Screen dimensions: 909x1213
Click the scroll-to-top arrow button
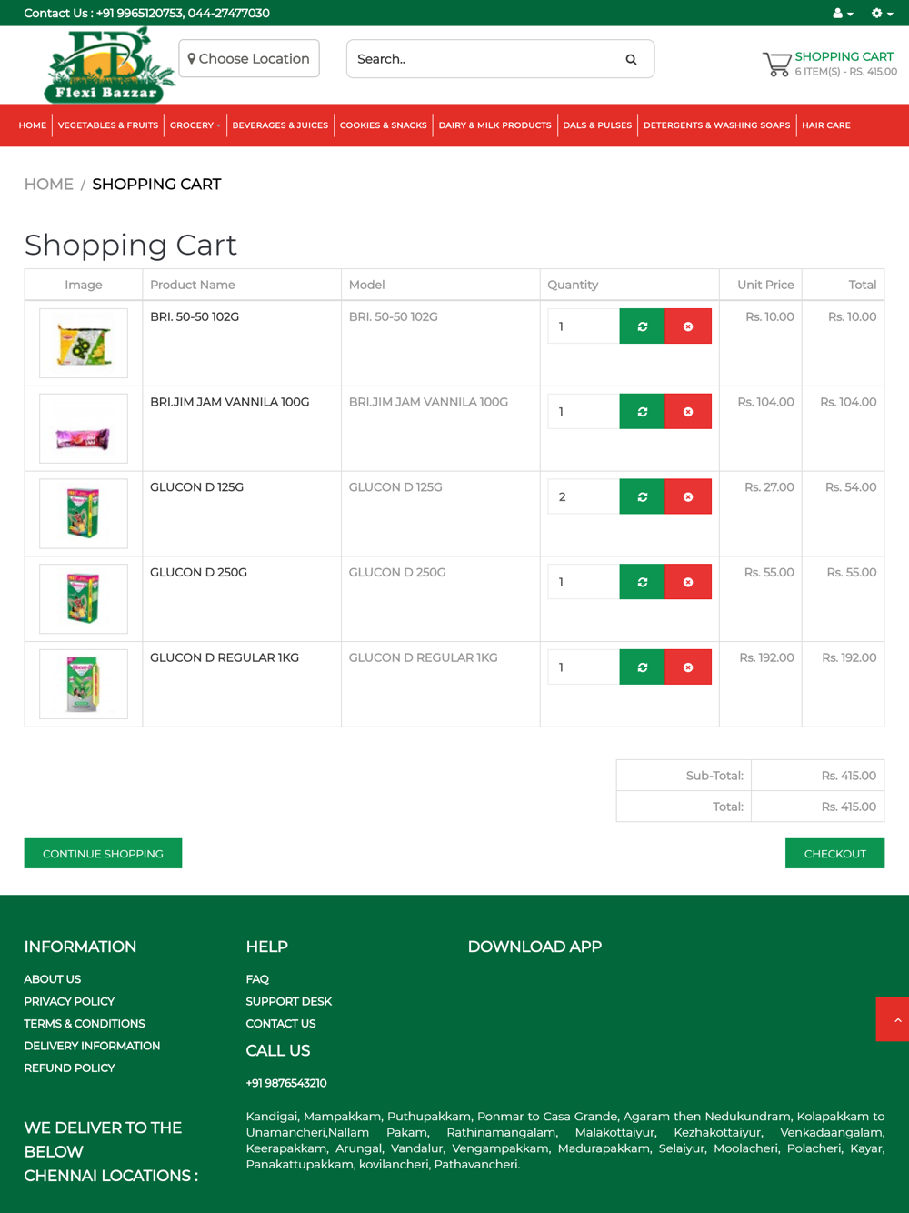[x=894, y=1019]
